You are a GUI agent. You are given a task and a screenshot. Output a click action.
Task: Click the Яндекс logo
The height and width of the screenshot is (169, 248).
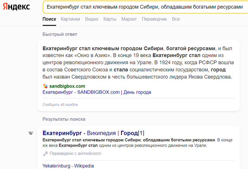(16, 7)
